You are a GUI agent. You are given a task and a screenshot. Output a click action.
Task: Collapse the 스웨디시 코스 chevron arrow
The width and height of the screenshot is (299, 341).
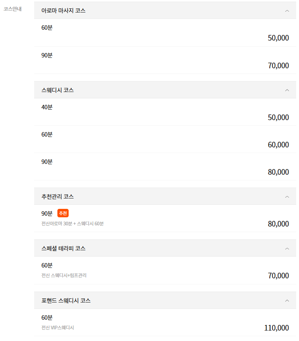click(x=287, y=90)
